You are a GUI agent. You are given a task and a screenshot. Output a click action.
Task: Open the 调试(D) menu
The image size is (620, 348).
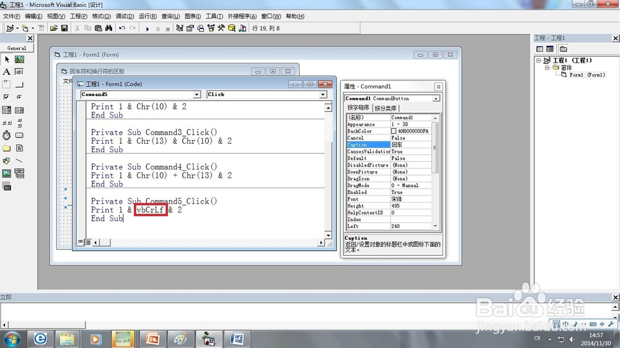(125, 16)
